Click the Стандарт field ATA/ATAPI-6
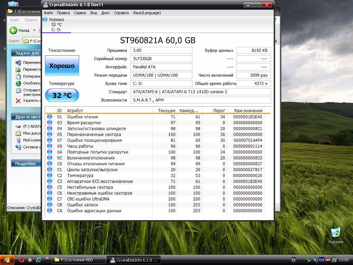This screenshot has width=353, height=265. pyautogui.click(x=200, y=92)
